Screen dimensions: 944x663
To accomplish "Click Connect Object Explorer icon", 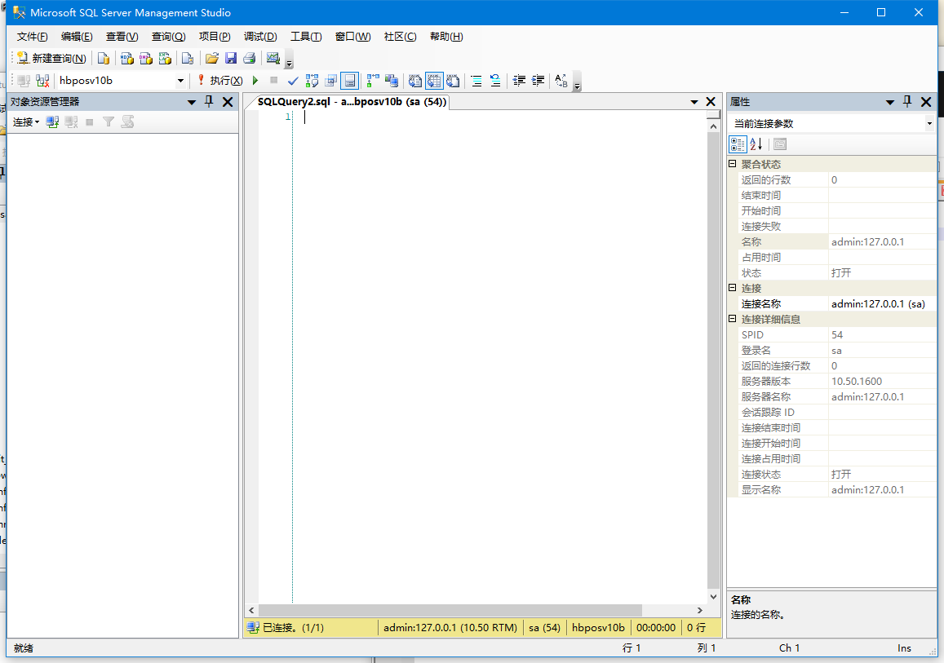I will (52, 122).
